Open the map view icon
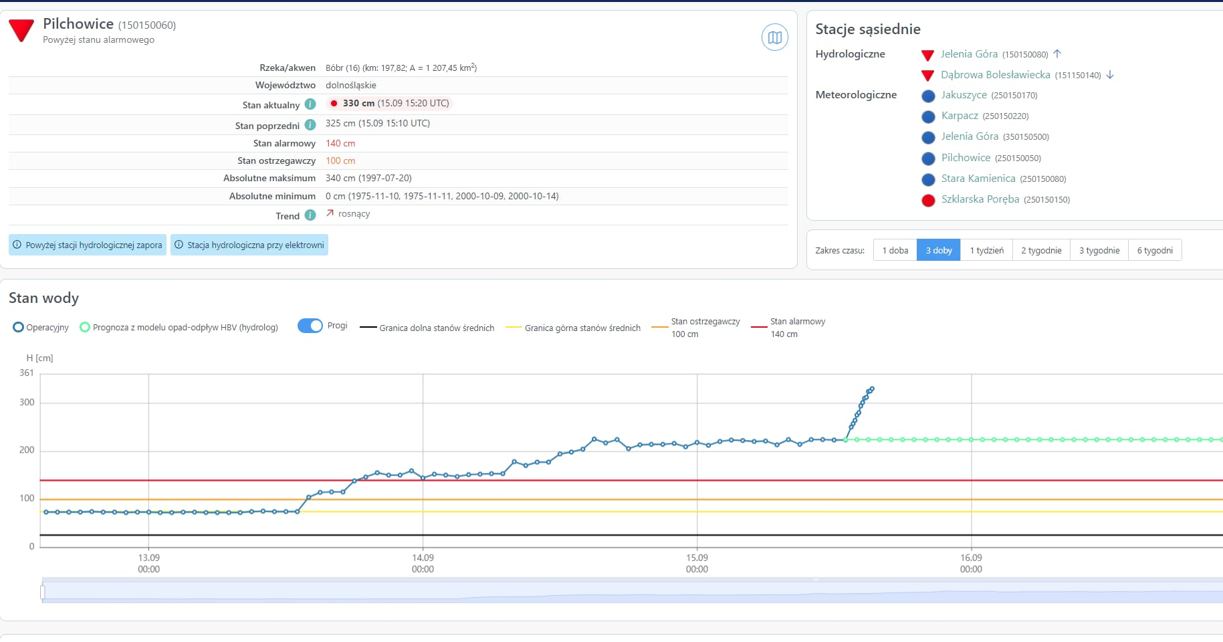The image size is (1223, 642). [775, 37]
